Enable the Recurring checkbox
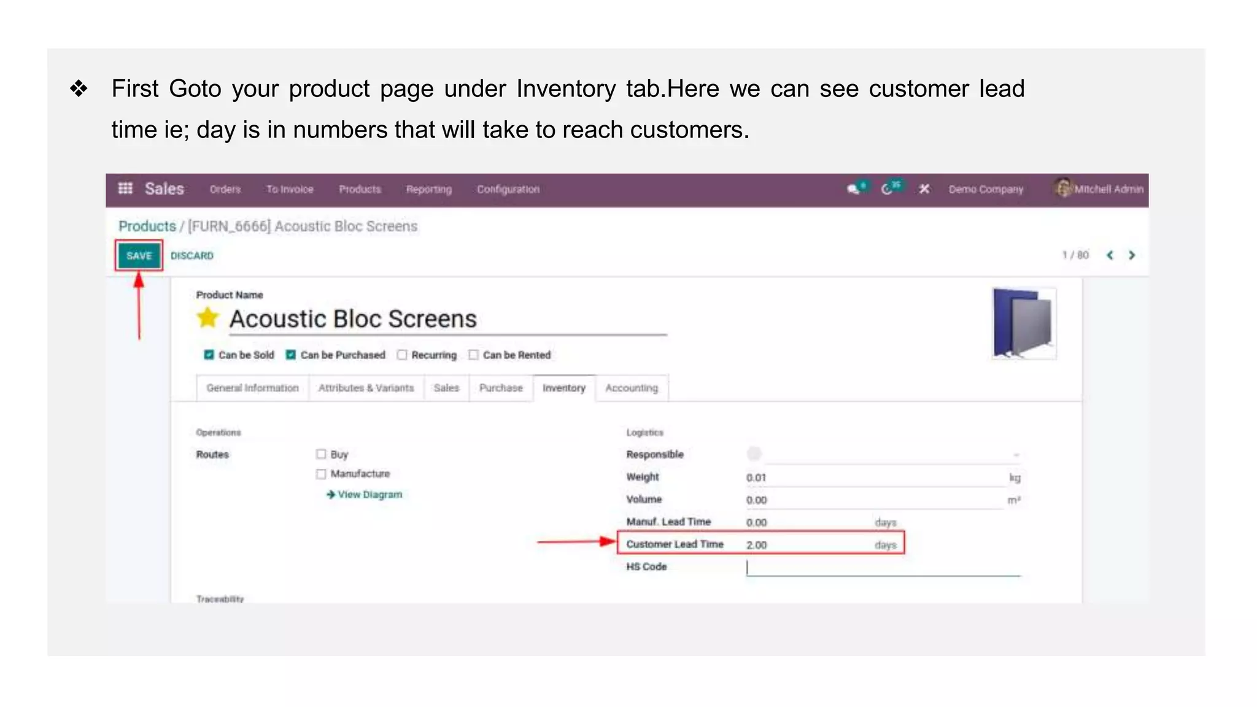 [x=402, y=355]
